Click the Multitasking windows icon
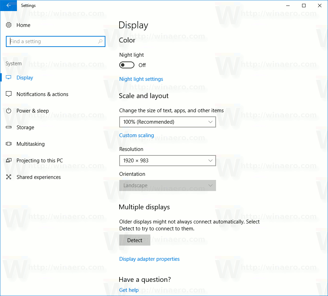 (x=9, y=144)
